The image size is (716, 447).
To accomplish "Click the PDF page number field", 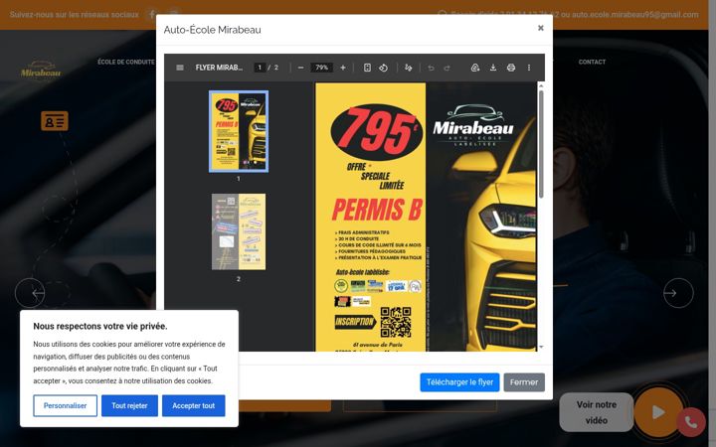I will pyautogui.click(x=260, y=68).
